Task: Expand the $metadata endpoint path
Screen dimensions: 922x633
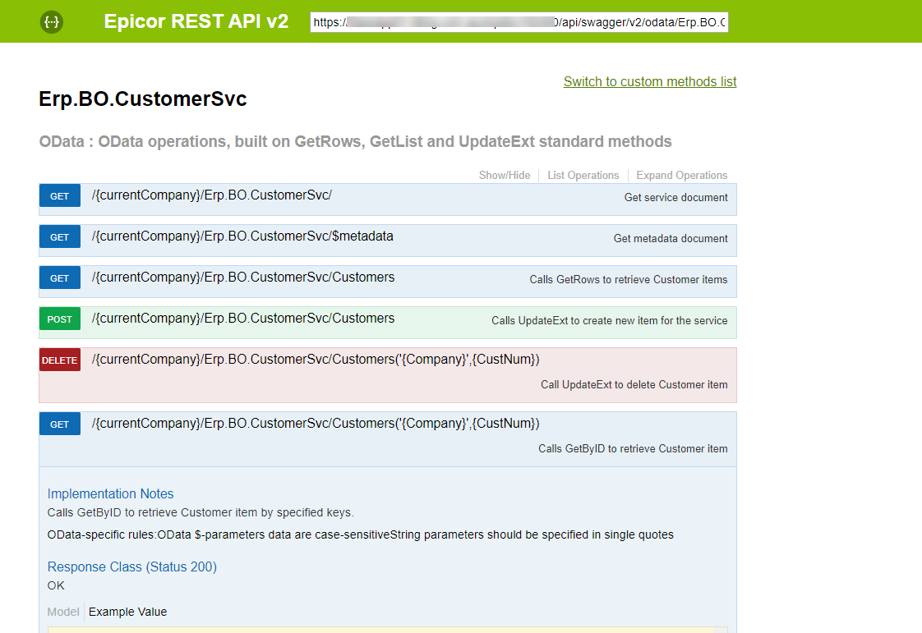Action: 242,236
